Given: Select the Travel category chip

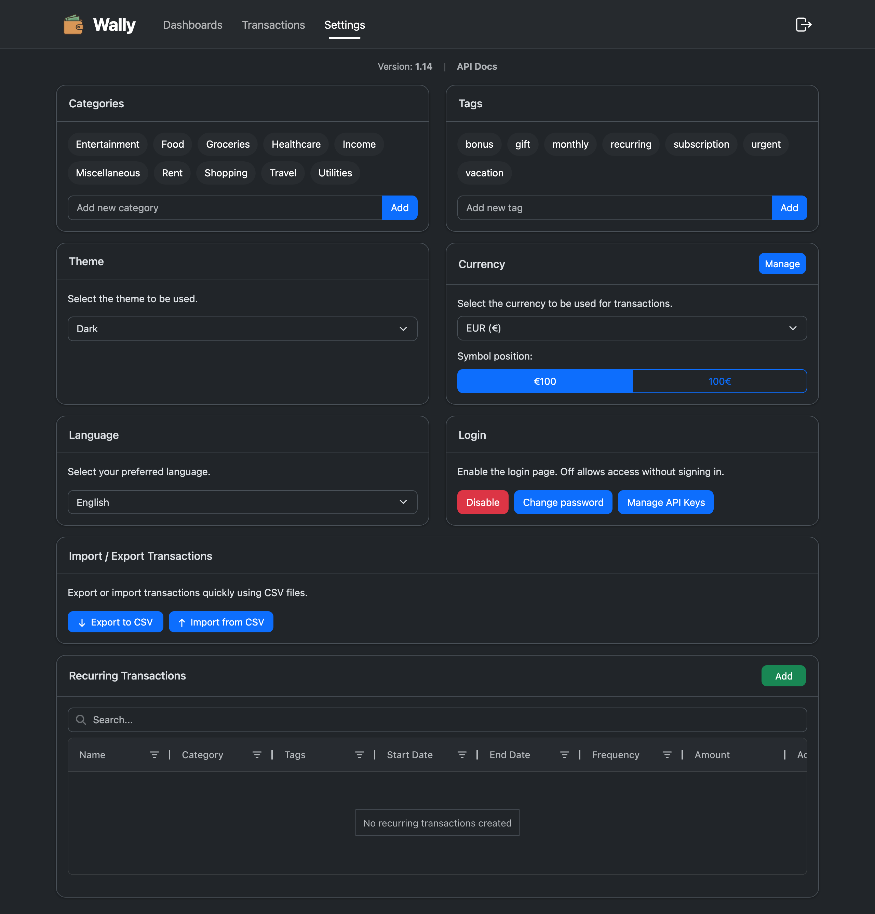Looking at the screenshot, I should click(283, 173).
